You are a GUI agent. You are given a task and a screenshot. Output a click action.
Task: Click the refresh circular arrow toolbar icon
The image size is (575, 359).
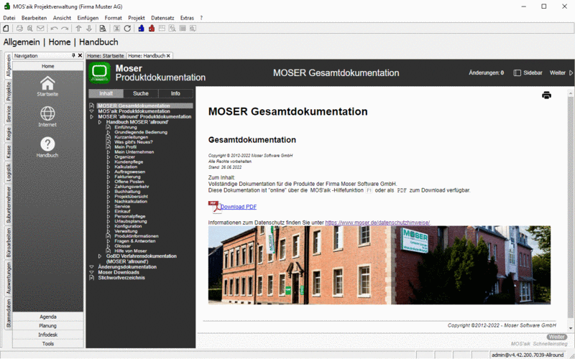(x=127, y=28)
